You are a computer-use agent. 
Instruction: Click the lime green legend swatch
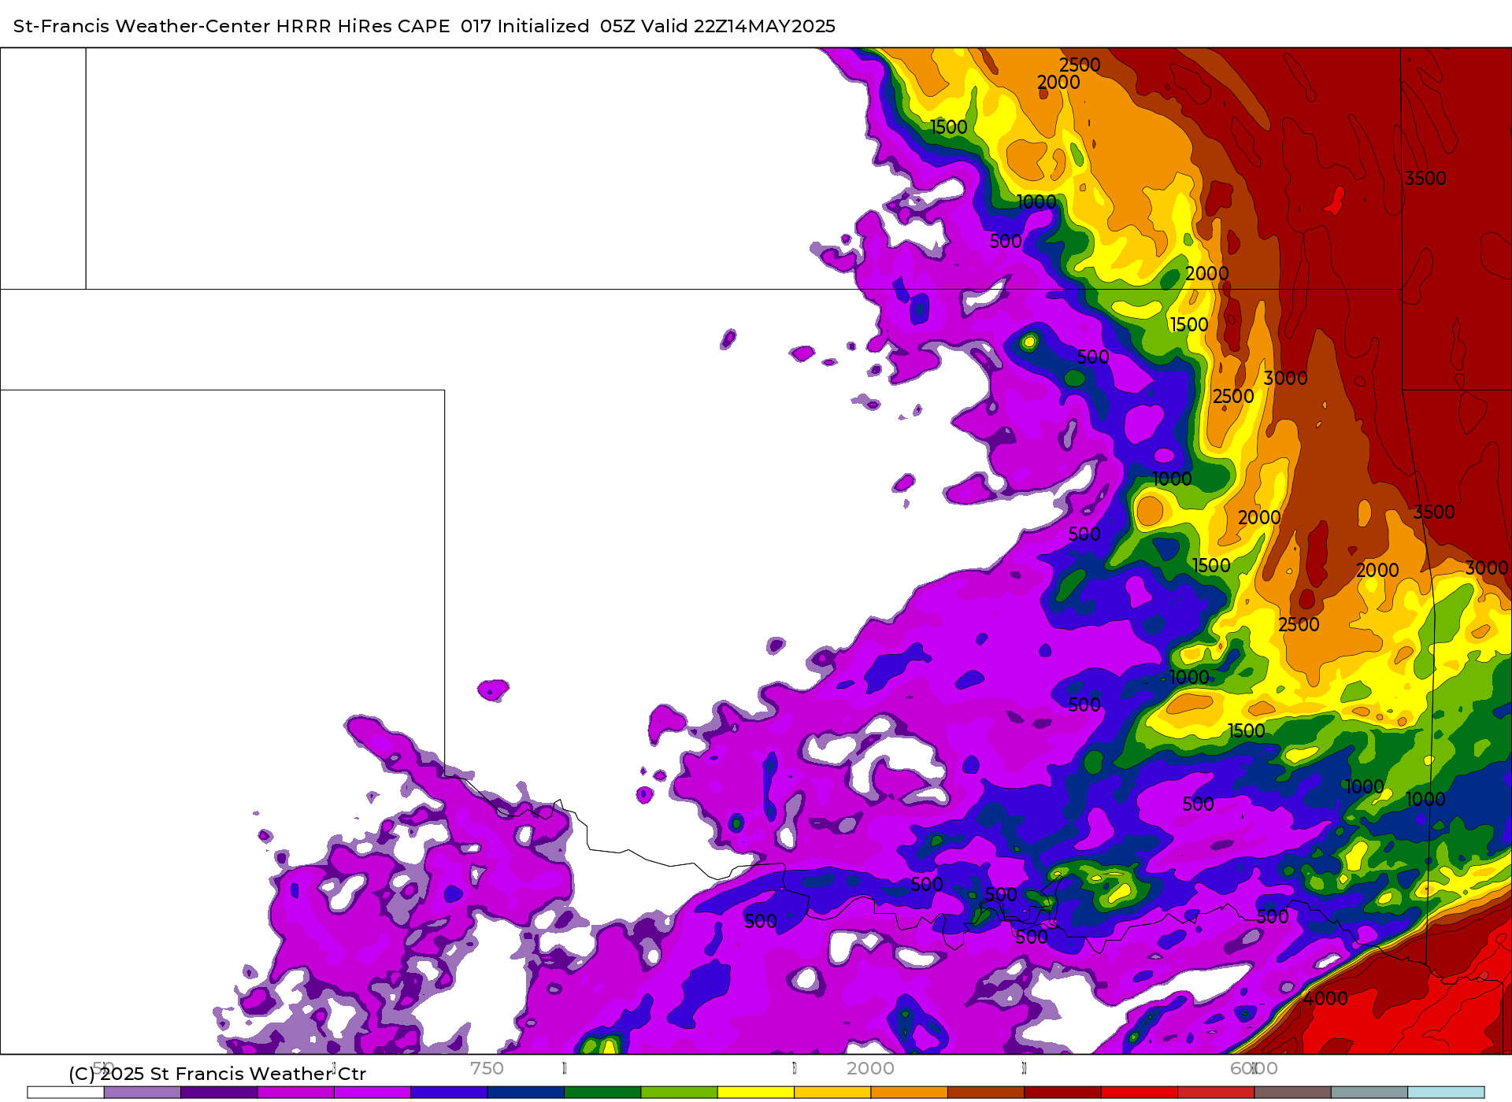(679, 1093)
